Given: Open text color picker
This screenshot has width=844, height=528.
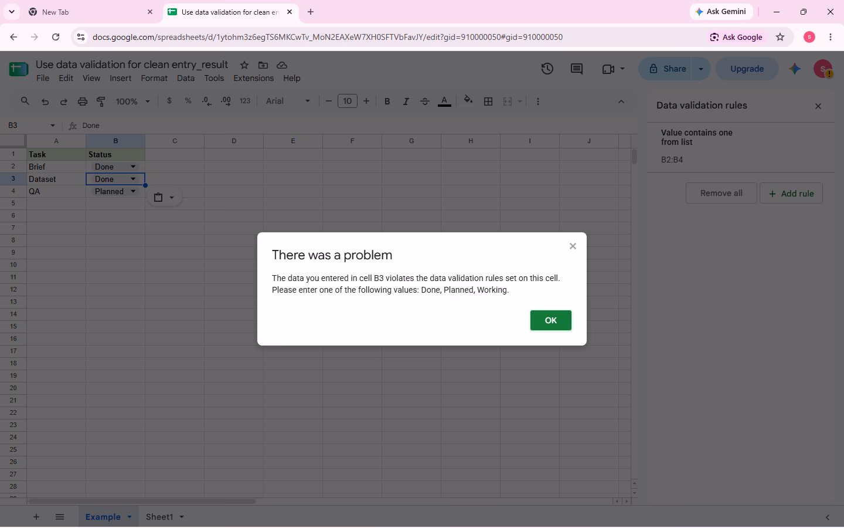Looking at the screenshot, I should click(x=444, y=101).
